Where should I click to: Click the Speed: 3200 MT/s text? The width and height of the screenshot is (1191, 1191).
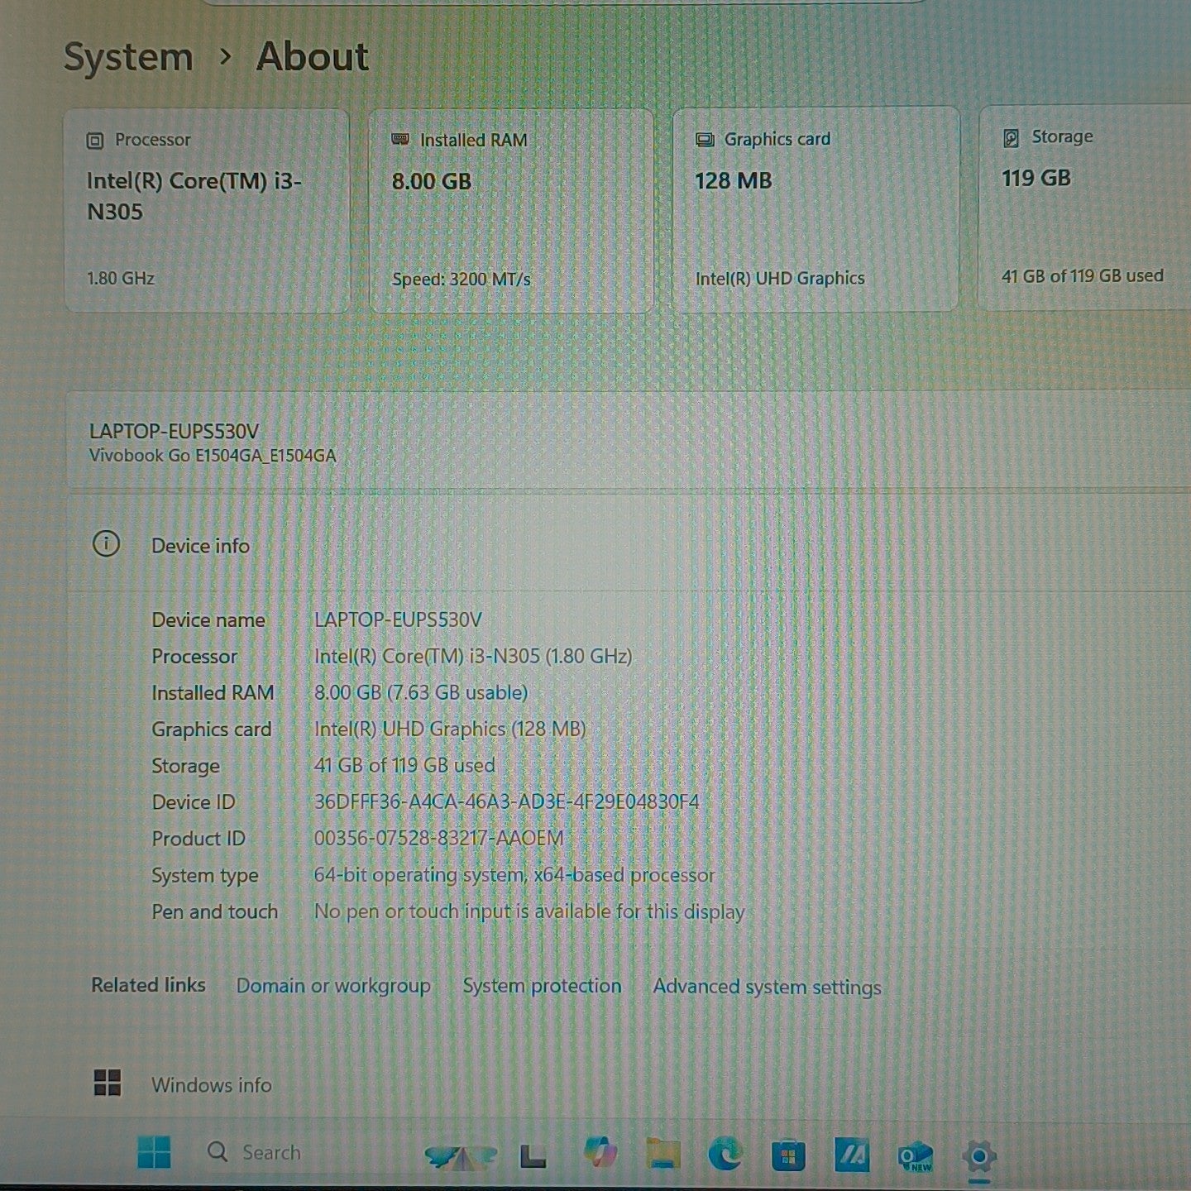click(462, 280)
